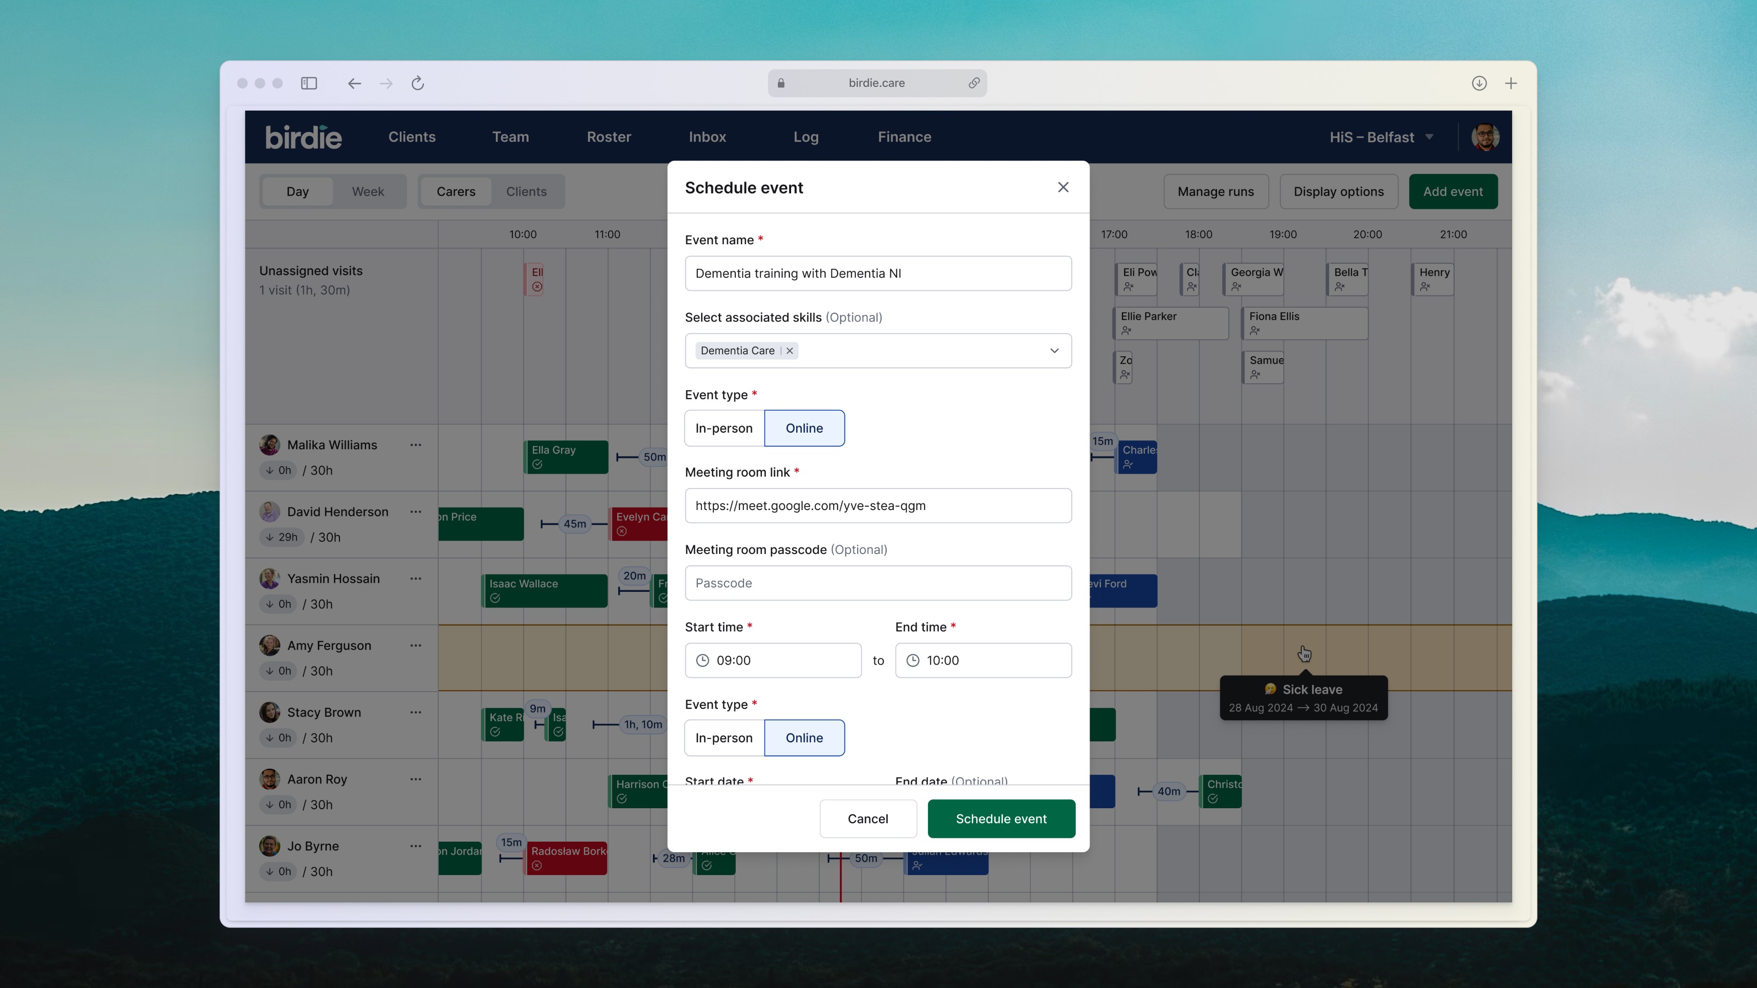Image resolution: width=1757 pixels, height=988 pixels.
Task: Open browser downloads icon
Action: click(x=1479, y=83)
